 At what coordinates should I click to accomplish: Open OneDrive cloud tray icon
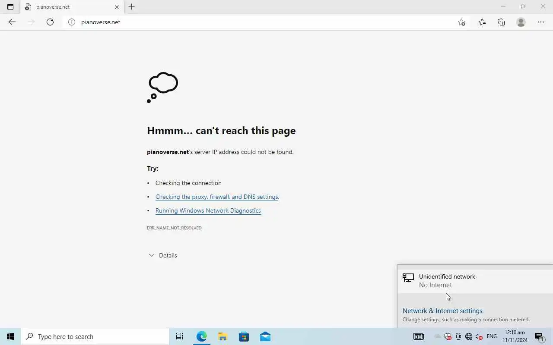(x=438, y=336)
